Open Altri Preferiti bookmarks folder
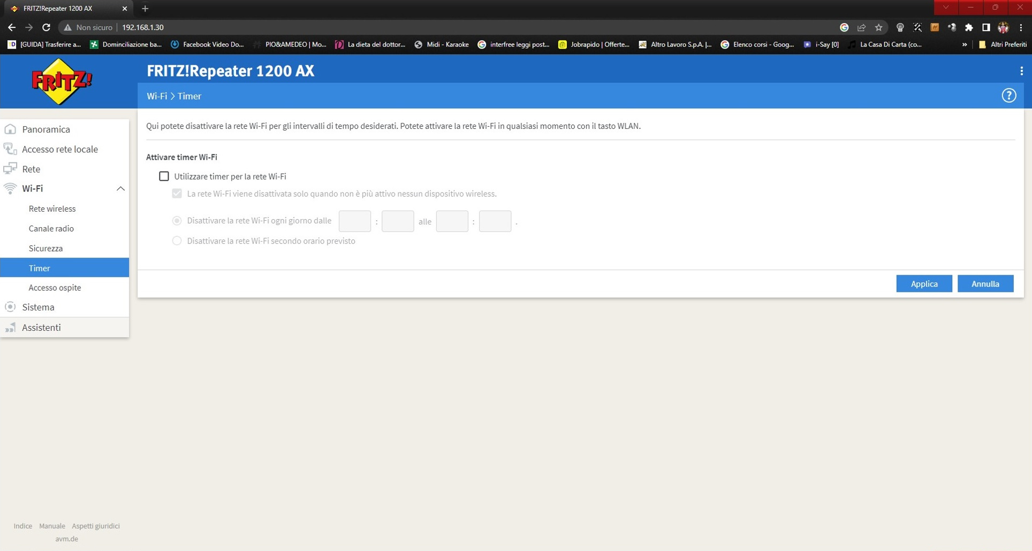The image size is (1032, 551). coord(1002,44)
